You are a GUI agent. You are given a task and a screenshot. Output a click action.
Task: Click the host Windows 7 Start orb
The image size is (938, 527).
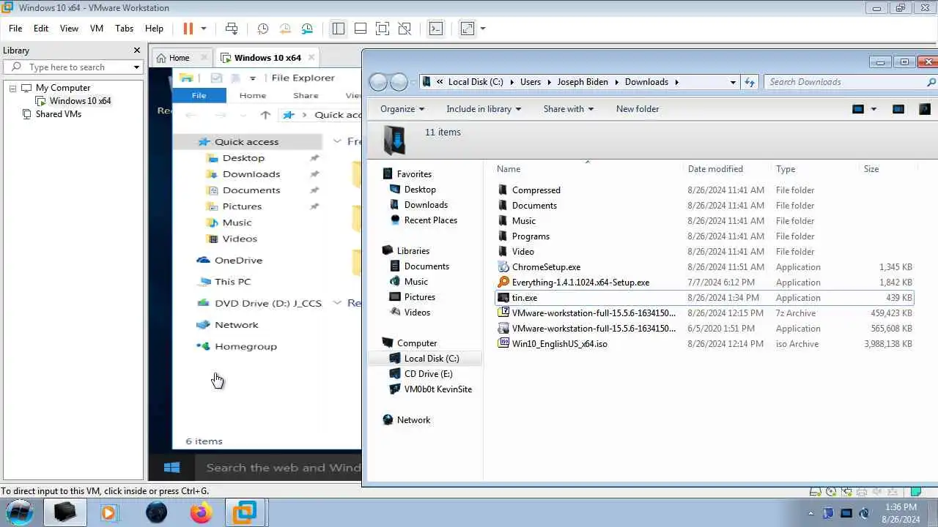point(20,512)
